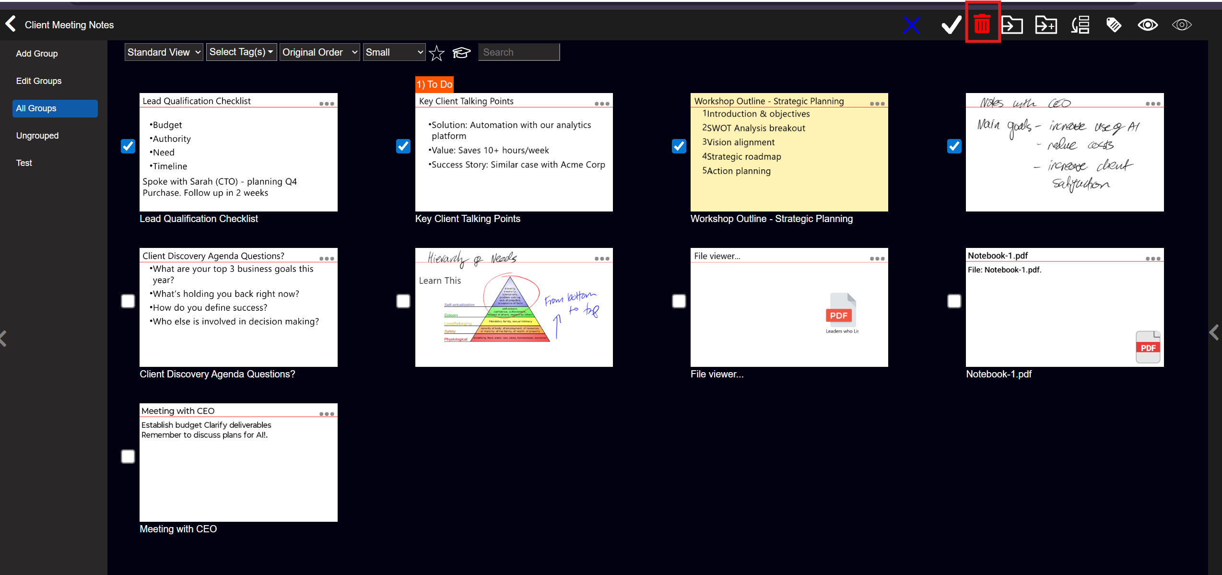Open the Select Tag(s) dropdown
Image resolution: width=1222 pixels, height=575 pixels.
click(x=241, y=52)
